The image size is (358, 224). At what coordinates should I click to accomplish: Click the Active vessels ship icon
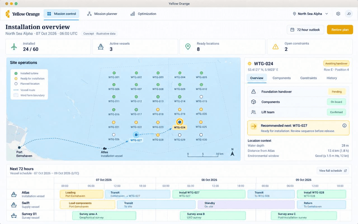point(101,47)
